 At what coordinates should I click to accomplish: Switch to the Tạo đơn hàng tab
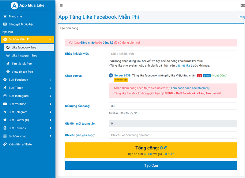pyautogui.click(x=69, y=28)
